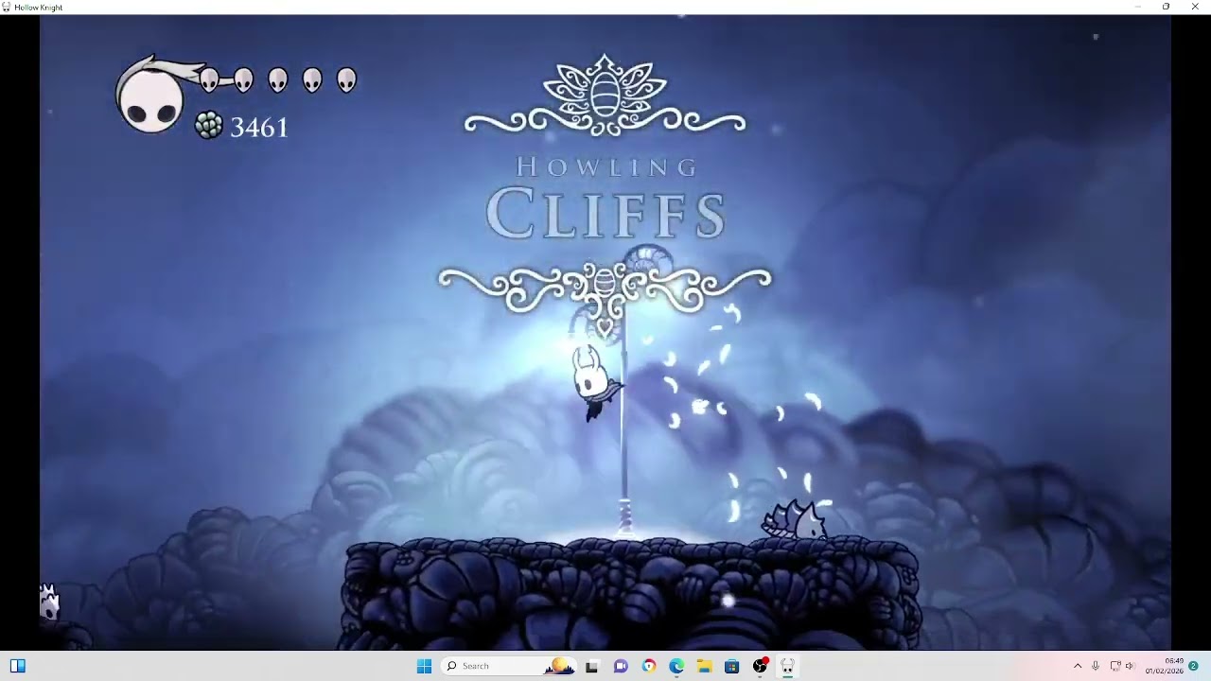Screen dimensions: 1211x681
Task: Click the spiky crawling enemy on the platform
Action: [x=795, y=520]
